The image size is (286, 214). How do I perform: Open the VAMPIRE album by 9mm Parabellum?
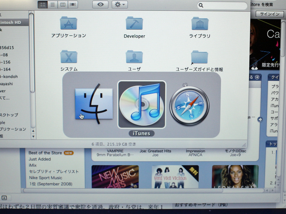pos(115,153)
